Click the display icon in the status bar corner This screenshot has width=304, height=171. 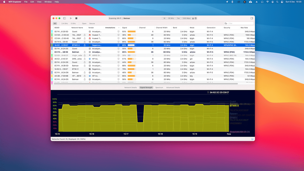click(252, 139)
